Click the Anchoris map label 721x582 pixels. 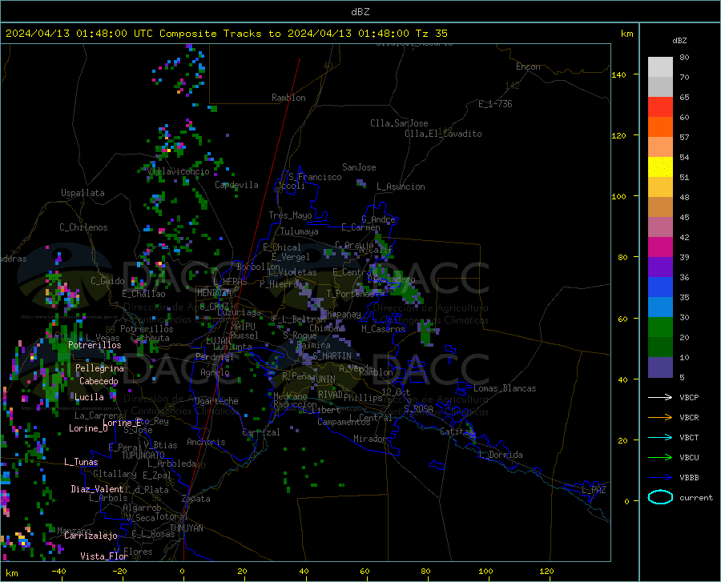206,442
